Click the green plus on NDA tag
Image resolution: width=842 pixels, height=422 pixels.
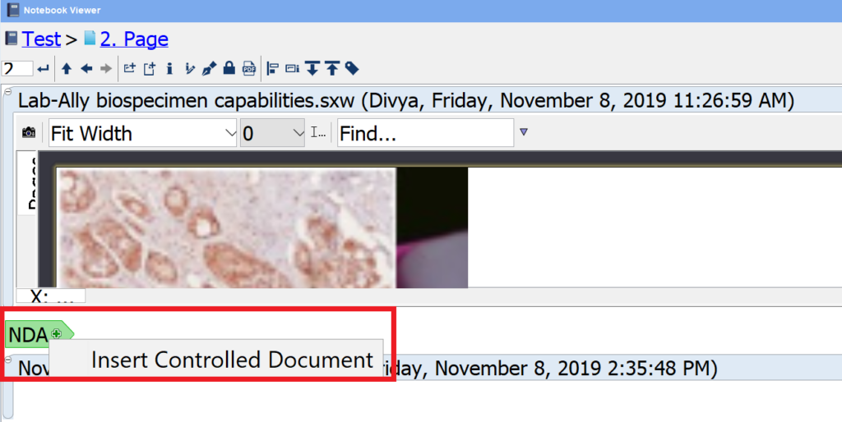coord(56,333)
